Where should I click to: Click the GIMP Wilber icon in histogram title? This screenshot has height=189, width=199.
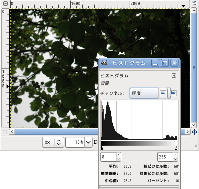[104, 63]
